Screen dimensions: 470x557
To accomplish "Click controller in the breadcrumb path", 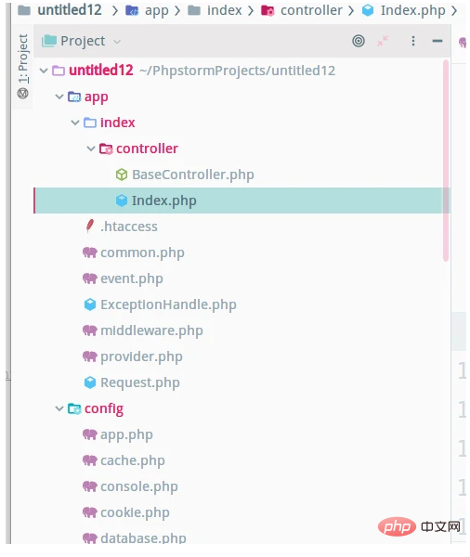I will coord(311,10).
